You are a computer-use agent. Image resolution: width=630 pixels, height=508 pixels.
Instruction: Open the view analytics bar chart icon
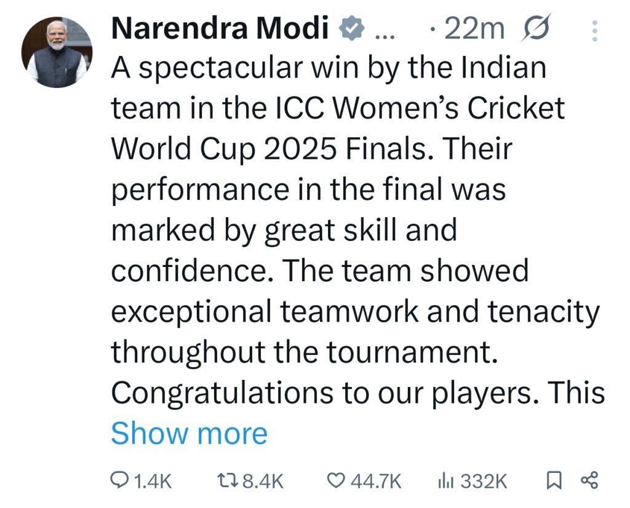(x=445, y=481)
